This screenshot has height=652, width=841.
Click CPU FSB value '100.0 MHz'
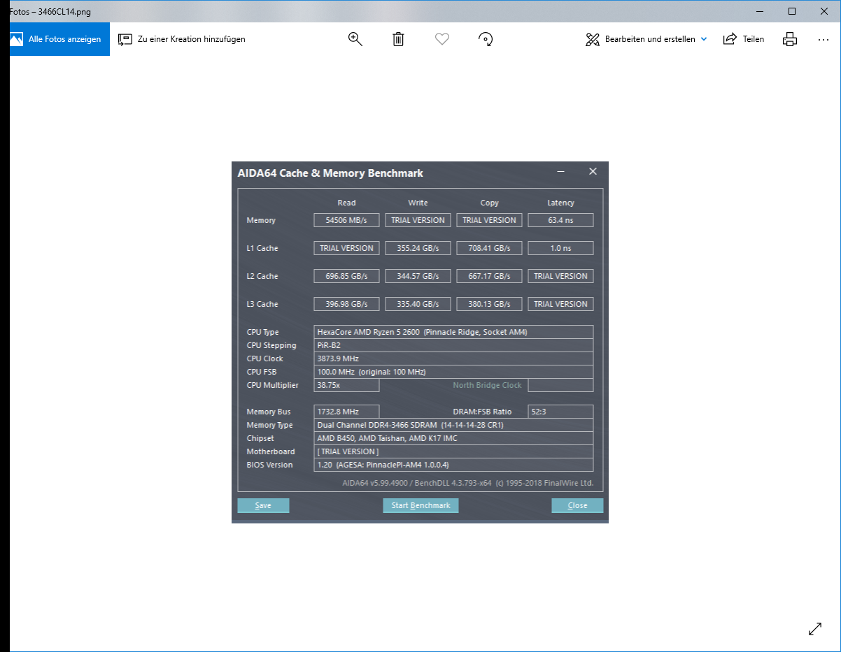(453, 372)
